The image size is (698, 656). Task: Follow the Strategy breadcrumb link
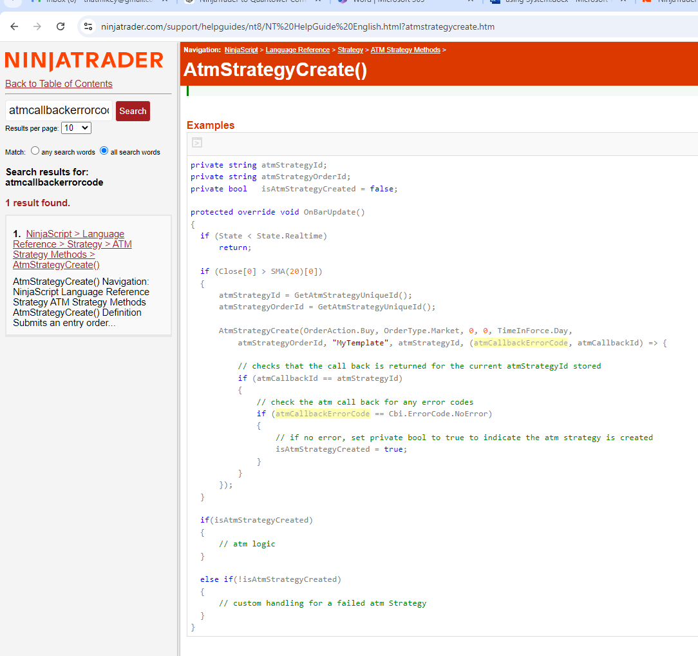(x=350, y=50)
